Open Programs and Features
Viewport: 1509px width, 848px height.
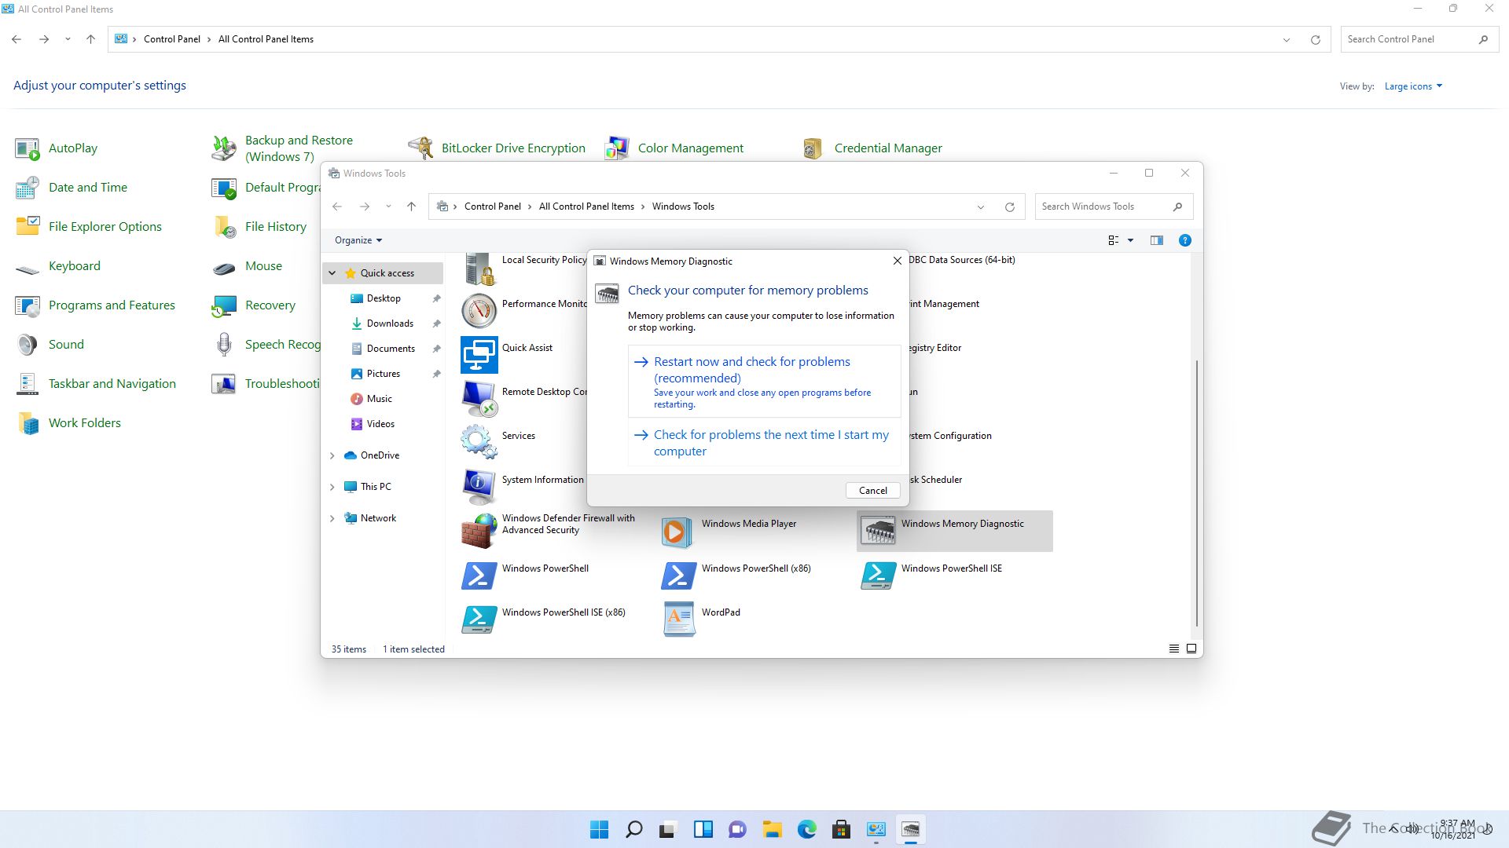[x=95, y=305]
